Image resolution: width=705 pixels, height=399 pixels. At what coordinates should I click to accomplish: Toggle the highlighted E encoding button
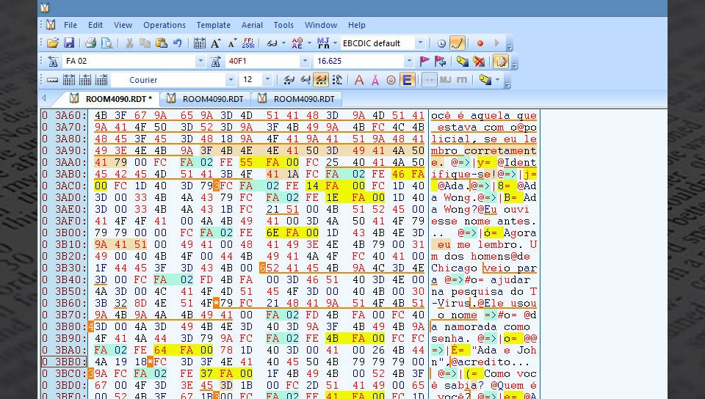coord(407,80)
